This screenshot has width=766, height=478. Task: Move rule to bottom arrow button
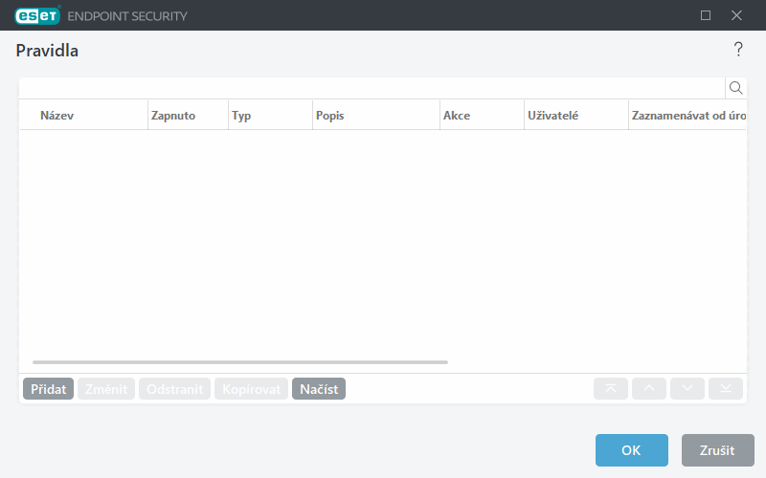coord(726,389)
